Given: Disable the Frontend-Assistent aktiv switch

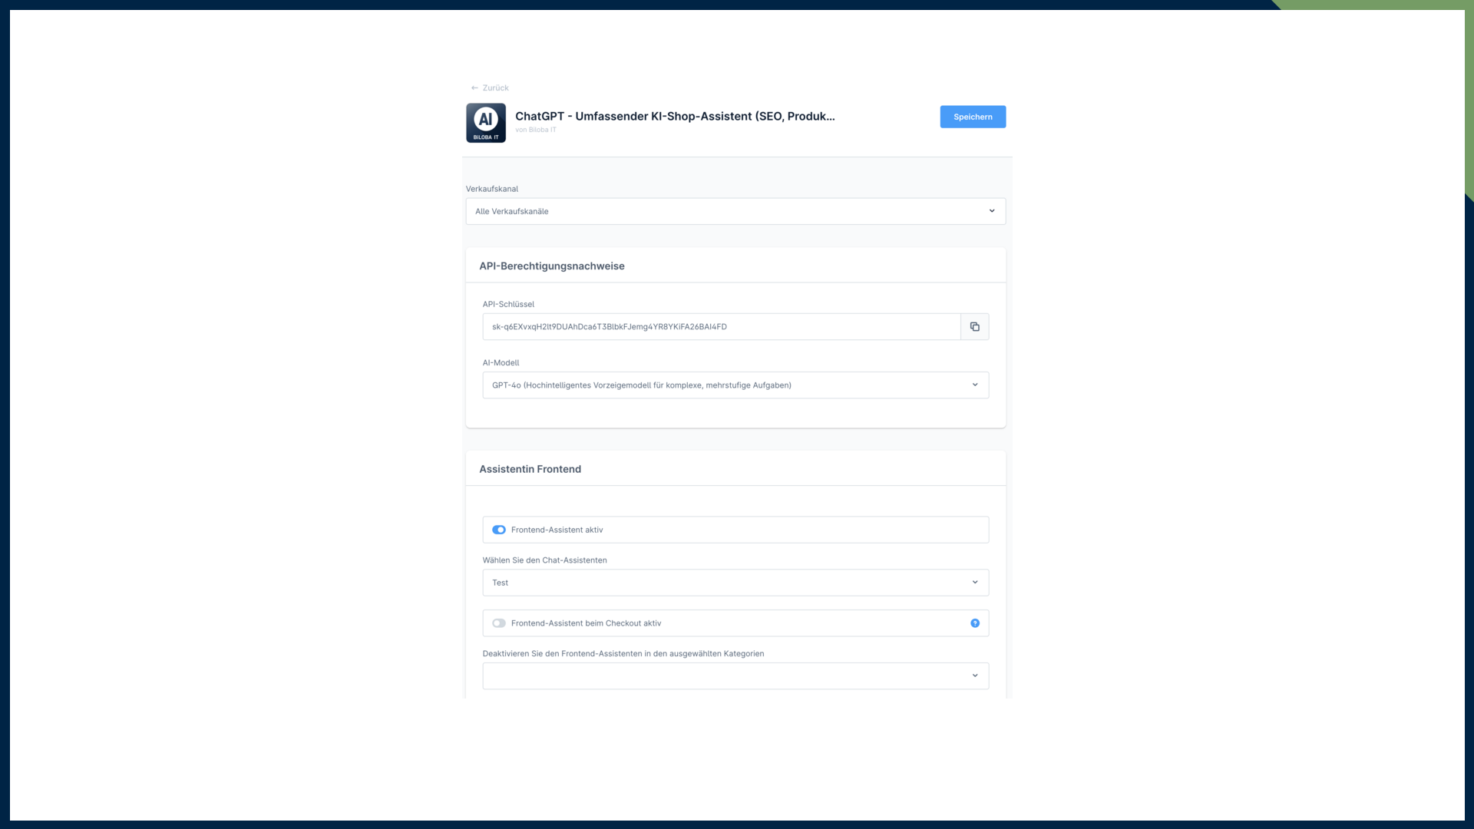Looking at the screenshot, I should coord(499,530).
